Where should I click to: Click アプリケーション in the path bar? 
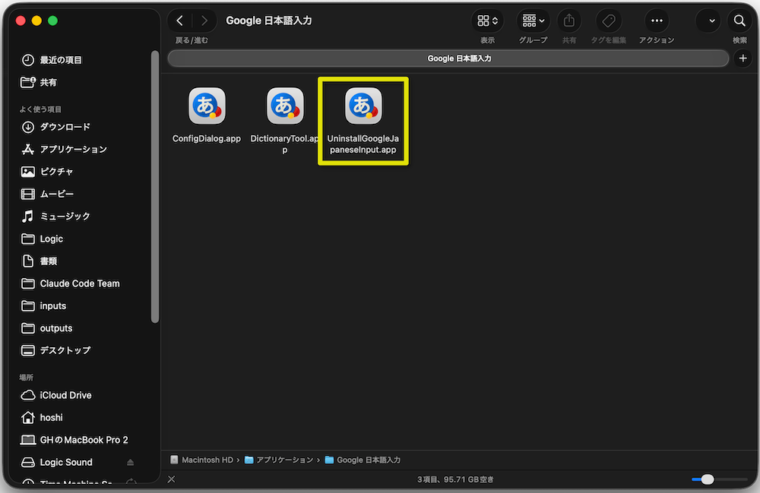point(279,460)
